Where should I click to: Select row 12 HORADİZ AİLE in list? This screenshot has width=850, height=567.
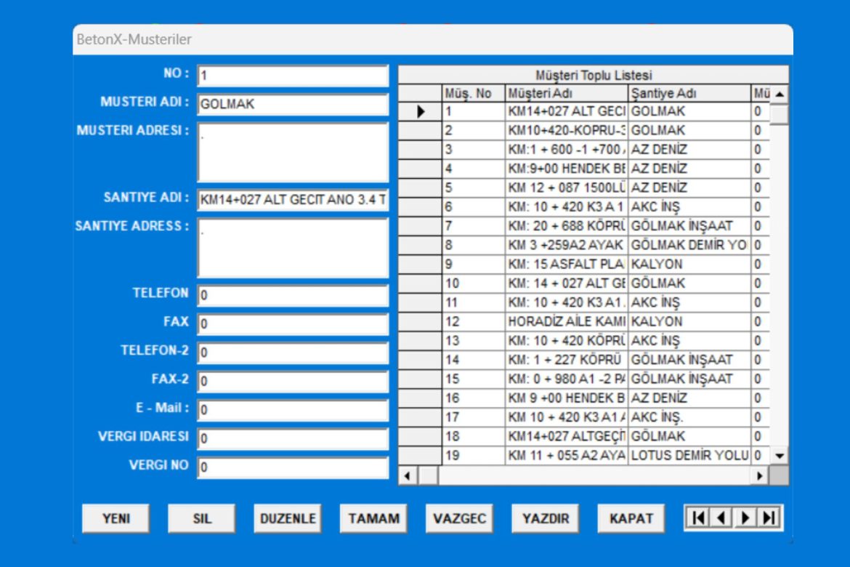567,321
